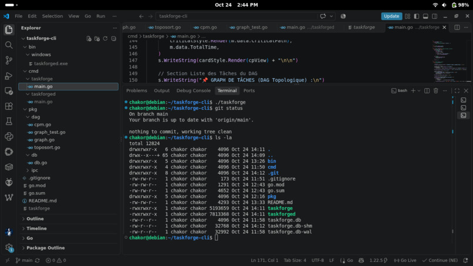
Task: Toggle primary side bar visibility
Action: tap(417, 16)
